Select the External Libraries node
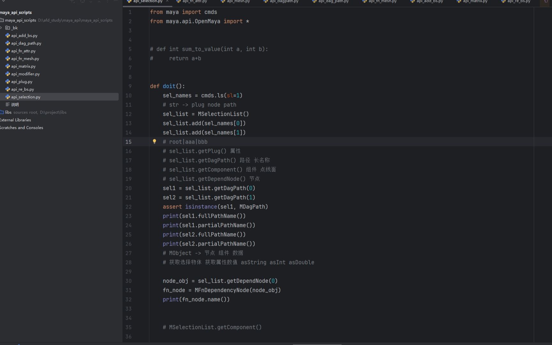The image size is (552, 345). (x=15, y=120)
